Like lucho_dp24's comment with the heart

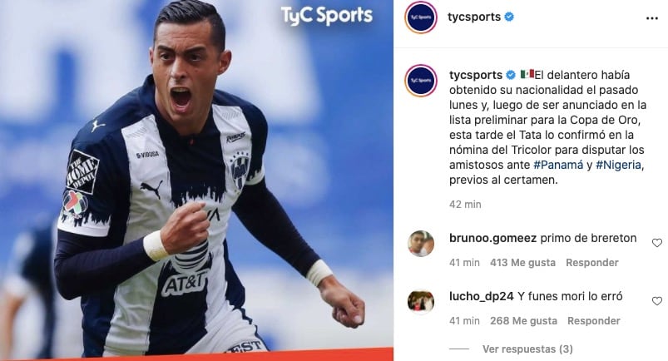pyautogui.click(x=657, y=301)
